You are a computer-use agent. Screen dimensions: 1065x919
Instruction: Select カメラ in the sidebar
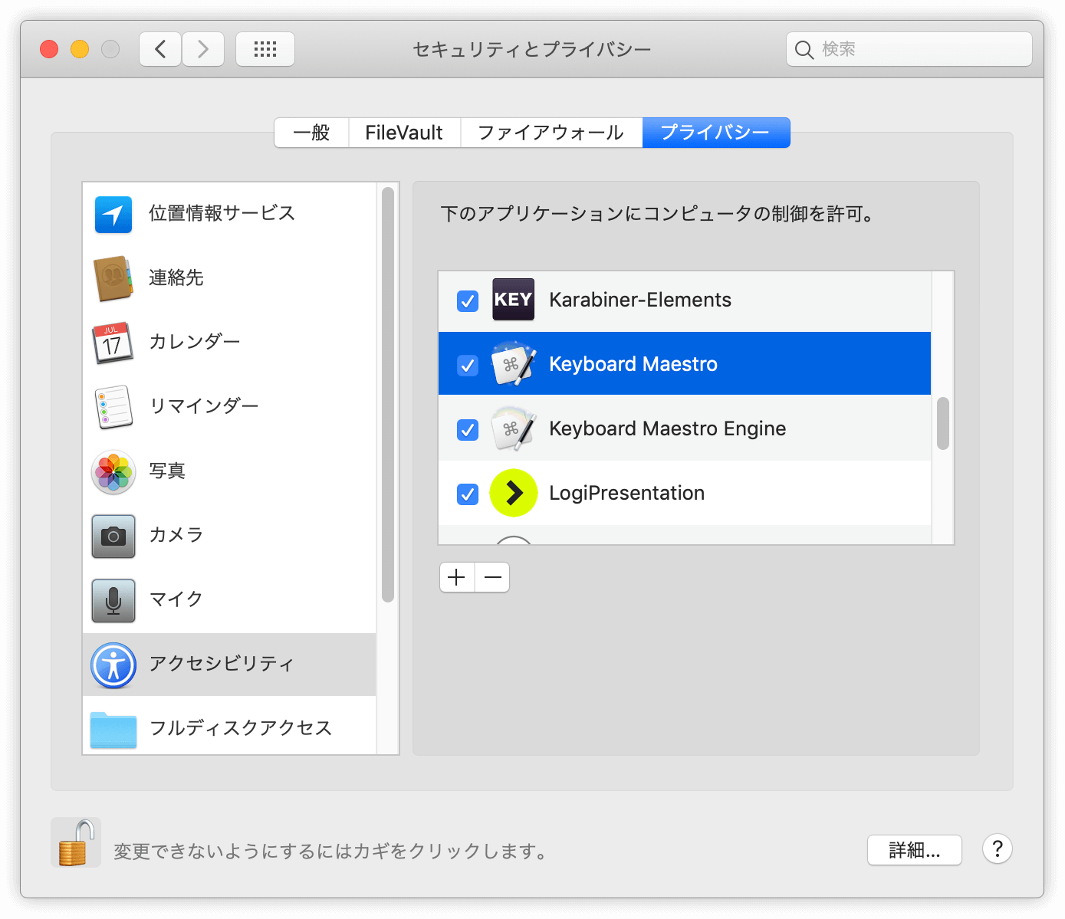(229, 536)
